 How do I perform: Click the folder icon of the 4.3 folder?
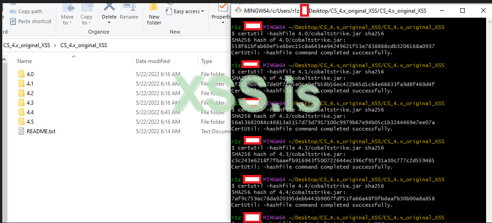[x=21, y=103]
